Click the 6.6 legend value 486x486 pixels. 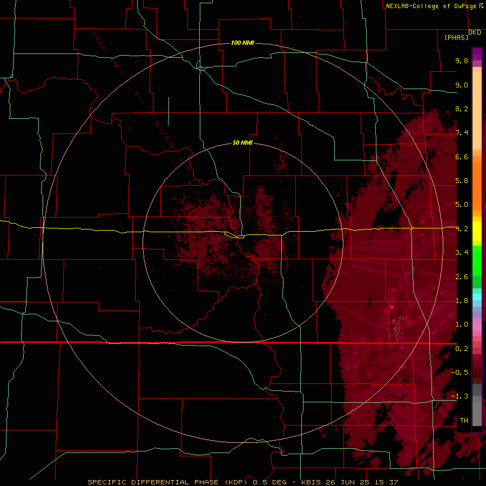pos(462,157)
